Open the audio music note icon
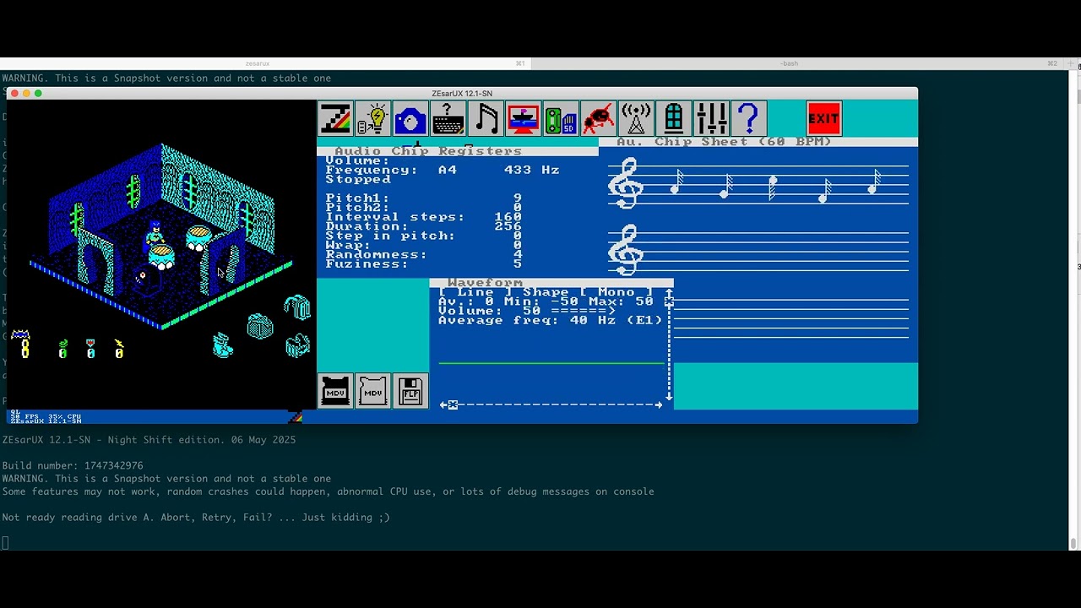Screen dimensions: 1081x608 tap(486, 118)
